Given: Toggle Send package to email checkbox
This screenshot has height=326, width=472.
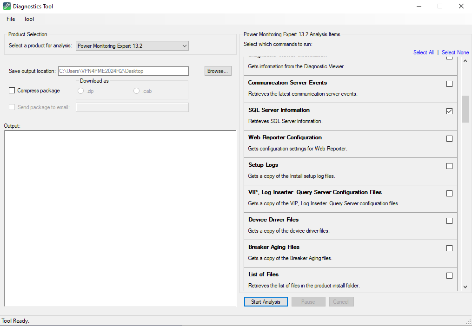Looking at the screenshot, I should point(12,107).
